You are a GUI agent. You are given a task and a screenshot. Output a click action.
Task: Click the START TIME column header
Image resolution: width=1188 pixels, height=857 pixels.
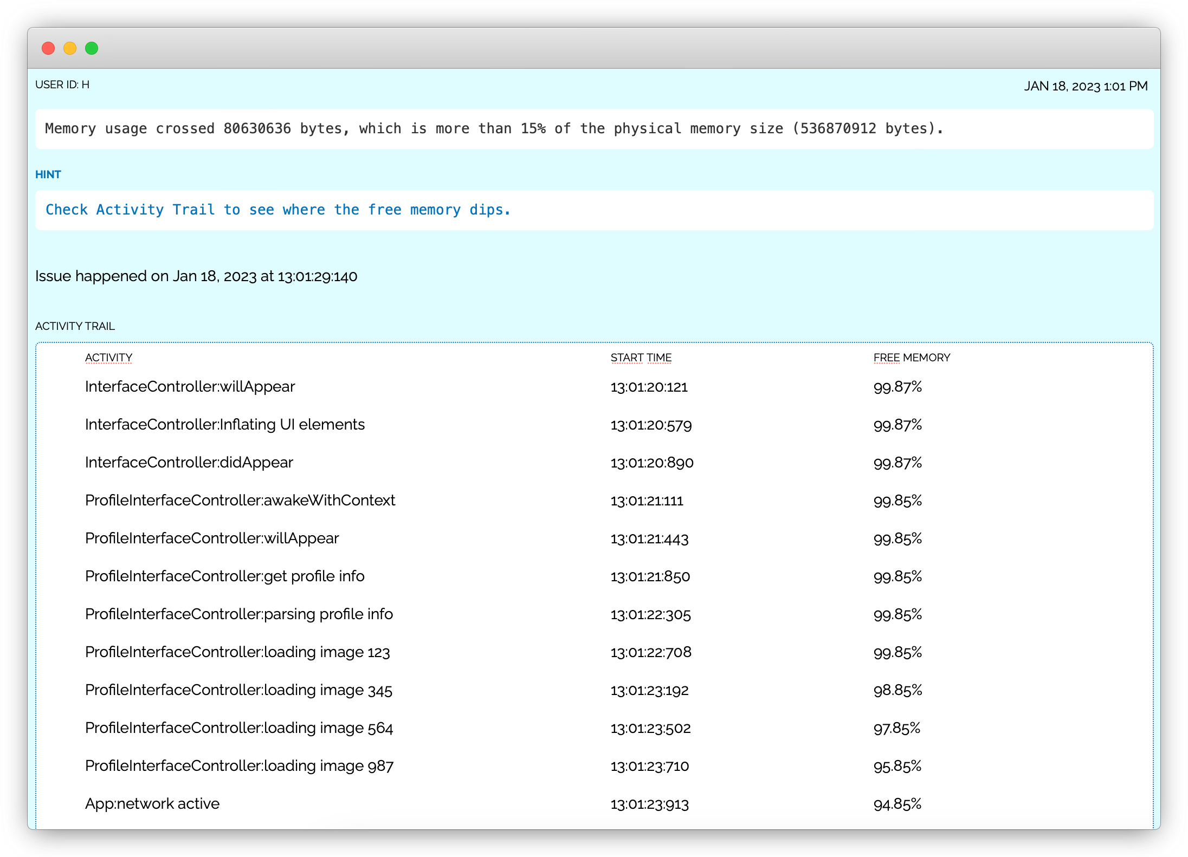(641, 358)
